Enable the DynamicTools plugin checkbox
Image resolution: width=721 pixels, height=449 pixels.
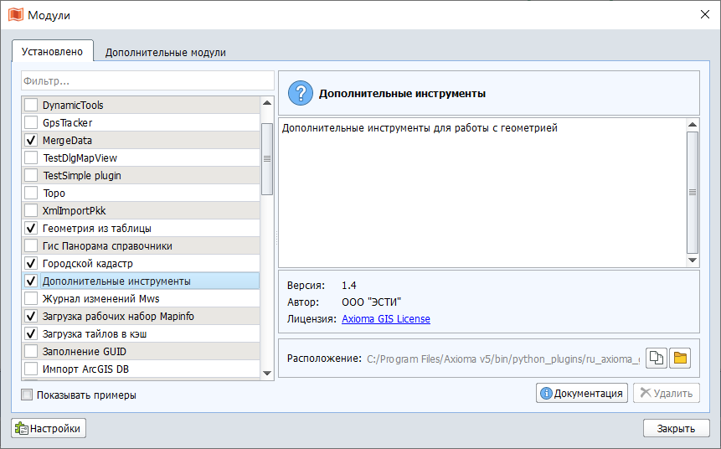[x=31, y=106]
